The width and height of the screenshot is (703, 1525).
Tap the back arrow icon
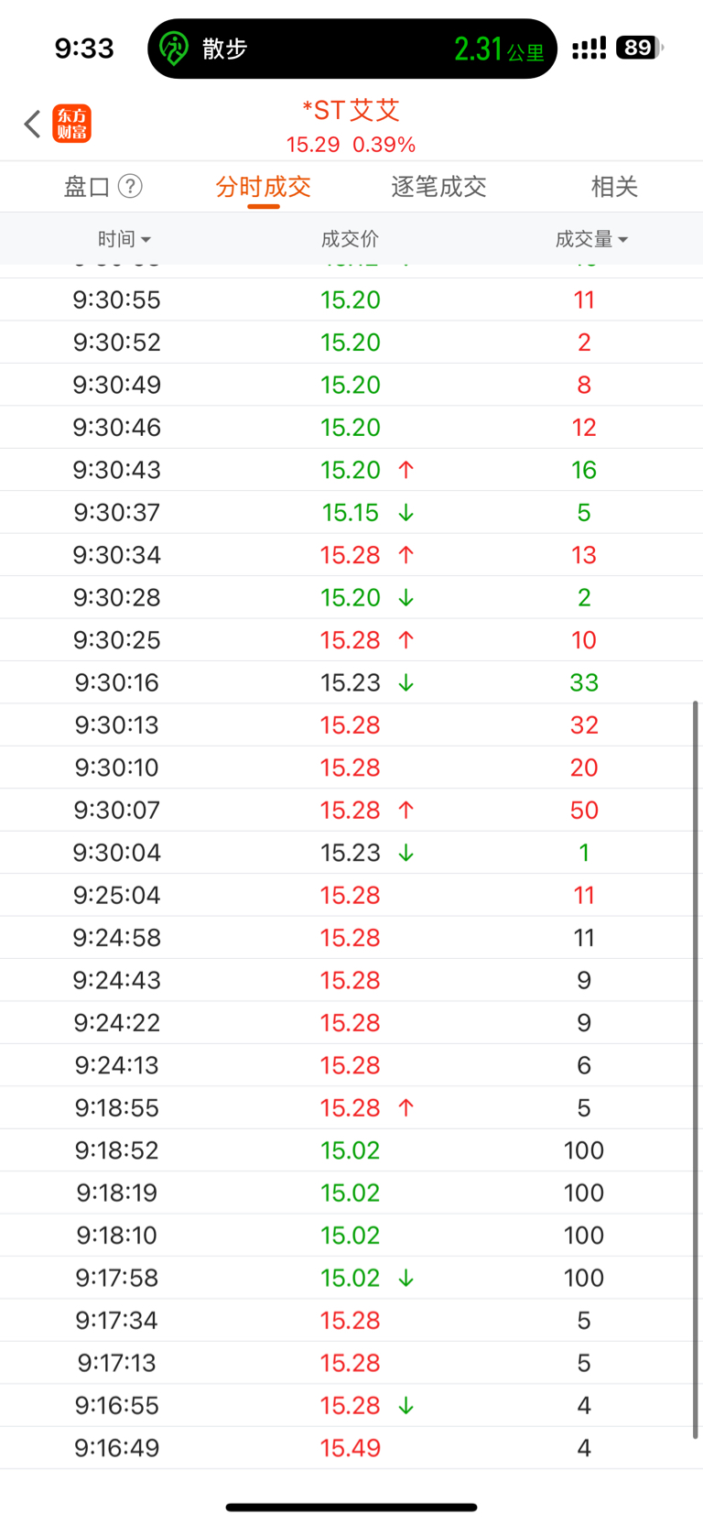coord(33,124)
